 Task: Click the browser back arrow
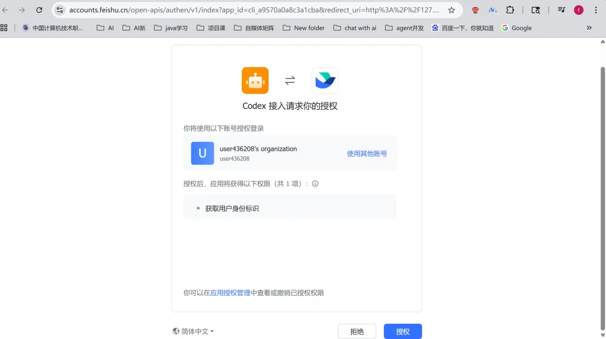click(6, 10)
